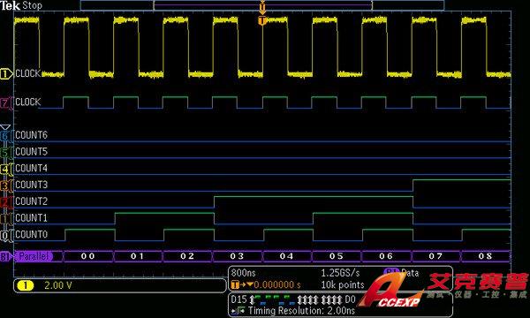Select the COUNT3 digital channel badge
Viewport: 530px width, 318px height.
(x=5, y=185)
